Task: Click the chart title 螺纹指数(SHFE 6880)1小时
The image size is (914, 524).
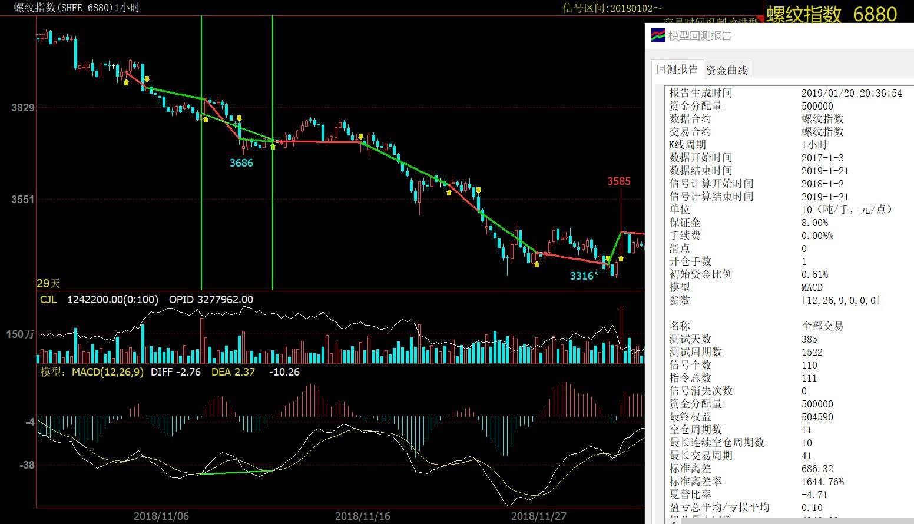Action: pos(77,8)
